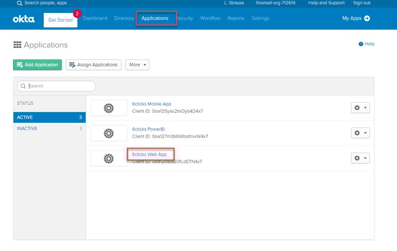Click the 6clicks PowerBI gear thumbnail
The image size is (397, 251).
[x=108, y=133]
